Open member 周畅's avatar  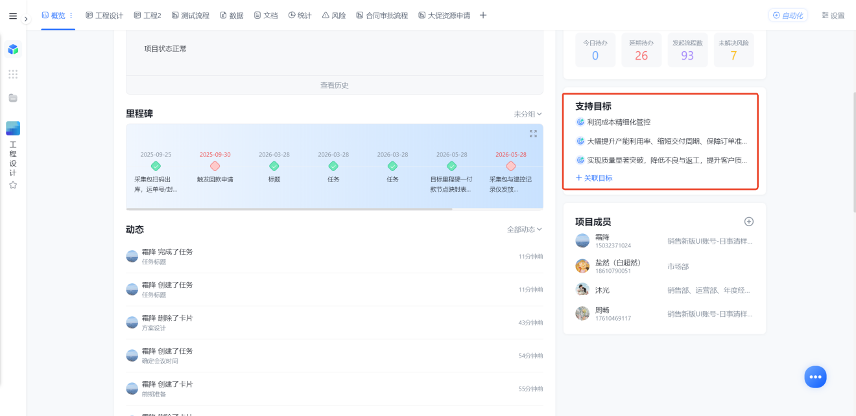click(x=582, y=314)
